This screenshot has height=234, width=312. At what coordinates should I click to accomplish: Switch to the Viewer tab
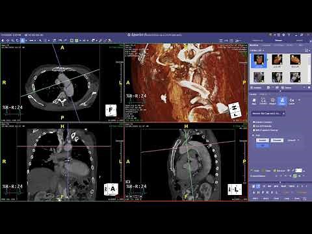click(x=278, y=40)
